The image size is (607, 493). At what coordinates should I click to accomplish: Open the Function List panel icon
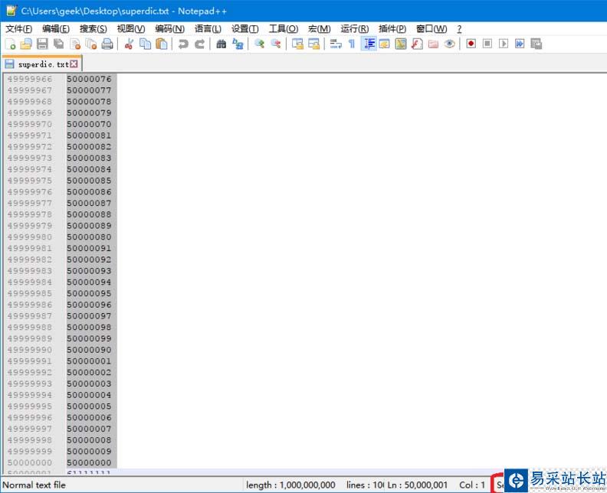click(417, 44)
